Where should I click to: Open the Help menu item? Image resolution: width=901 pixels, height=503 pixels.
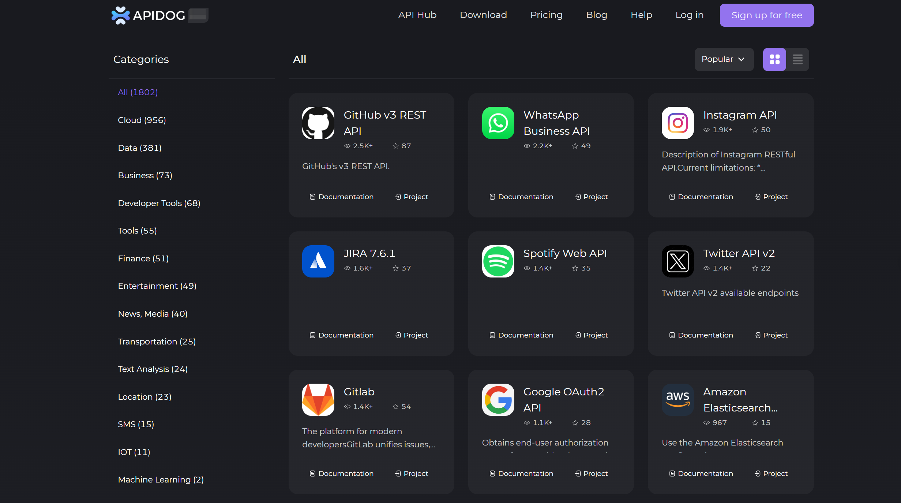coord(641,15)
